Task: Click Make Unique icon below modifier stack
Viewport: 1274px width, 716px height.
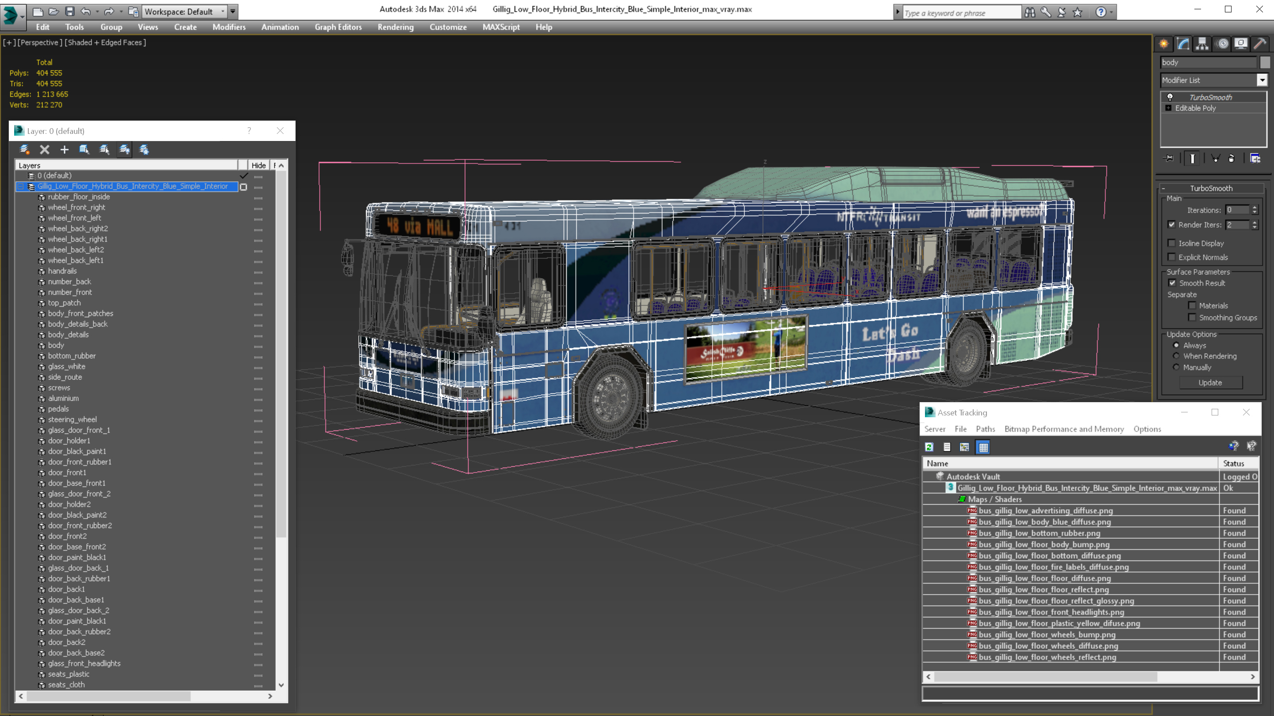Action: 1216,158
